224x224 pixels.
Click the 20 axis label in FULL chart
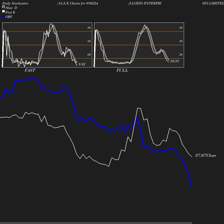coord(181,55)
